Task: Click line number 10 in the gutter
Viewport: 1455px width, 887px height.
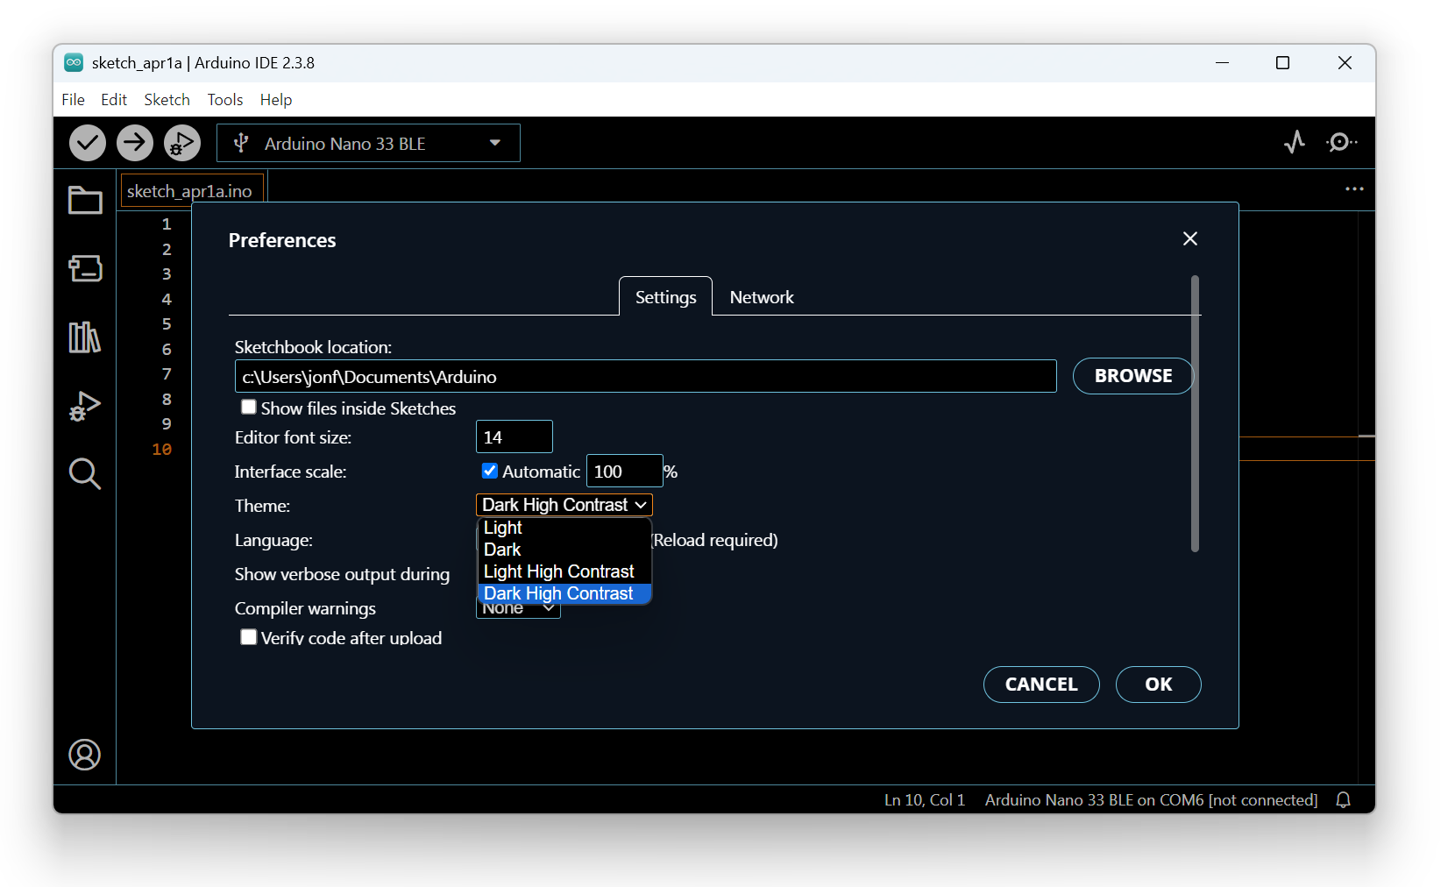Action: pyautogui.click(x=162, y=449)
